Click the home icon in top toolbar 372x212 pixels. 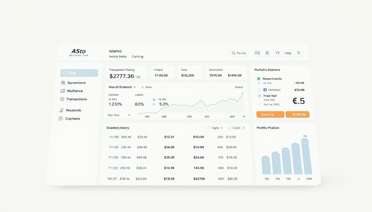click(x=277, y=53)
